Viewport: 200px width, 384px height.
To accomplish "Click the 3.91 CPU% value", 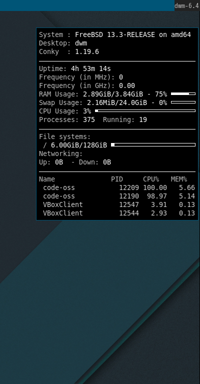I will coord(159,204).
